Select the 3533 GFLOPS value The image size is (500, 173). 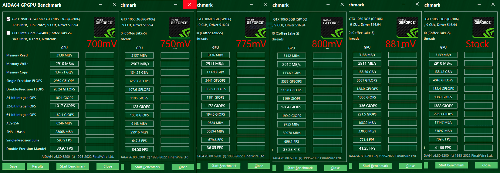point(292,81)
